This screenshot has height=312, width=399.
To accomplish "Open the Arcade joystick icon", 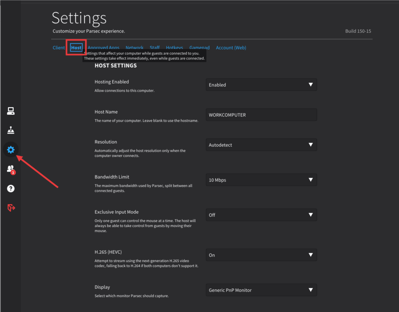I will tap(11, 130).
